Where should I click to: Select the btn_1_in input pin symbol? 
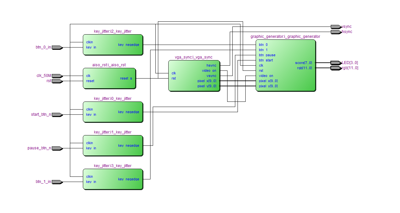click(57, 182)
